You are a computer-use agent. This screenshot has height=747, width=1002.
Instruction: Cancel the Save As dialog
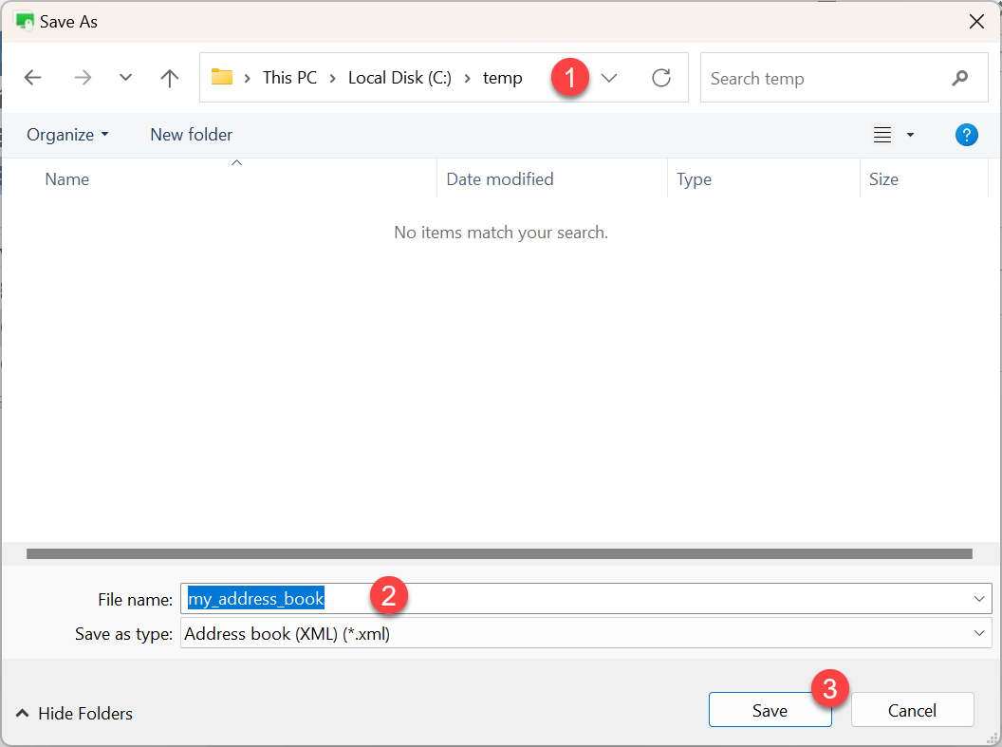coord(911,709)
